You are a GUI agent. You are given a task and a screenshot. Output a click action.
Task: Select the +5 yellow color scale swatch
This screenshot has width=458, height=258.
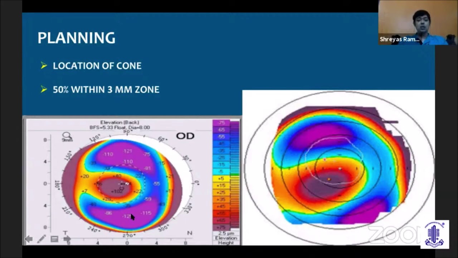click(x=221, y=178)
